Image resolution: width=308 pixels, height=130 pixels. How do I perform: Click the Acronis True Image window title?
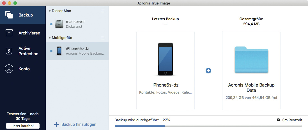tap(154, 3)
